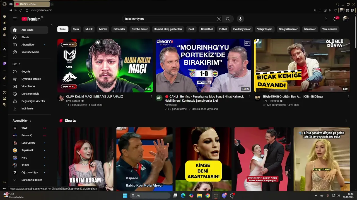357x200 pixels.
Task: Click the Opera snapshot icon
Action: pos(320,10)
